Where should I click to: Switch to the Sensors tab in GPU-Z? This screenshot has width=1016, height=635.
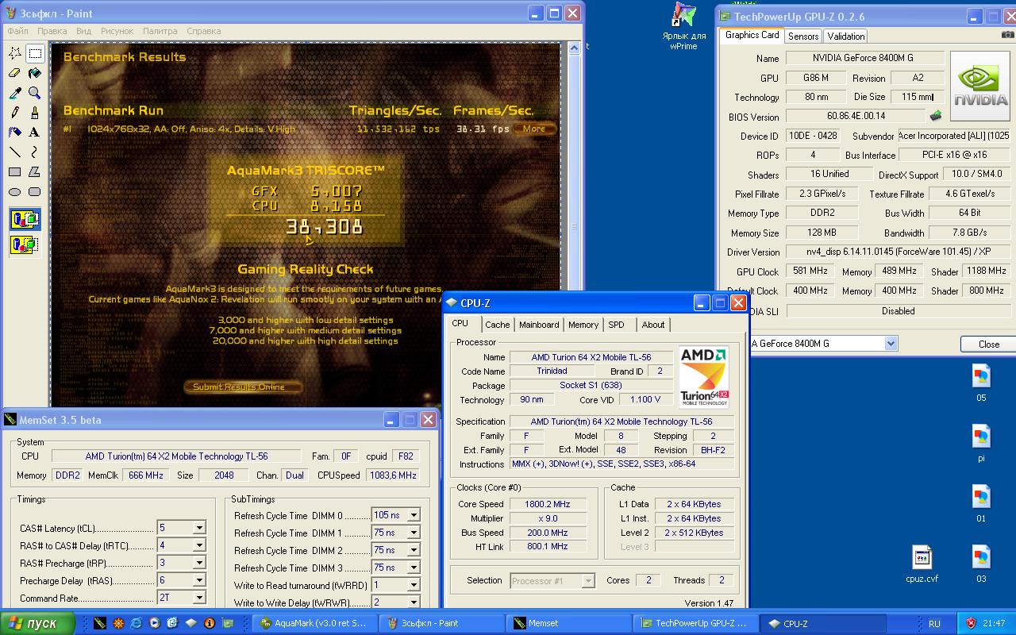coord(803,37)
